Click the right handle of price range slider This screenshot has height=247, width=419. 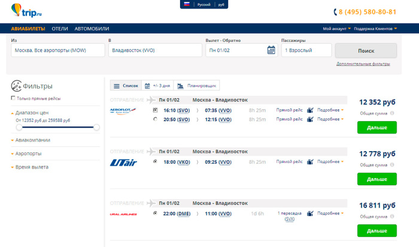coord(96,127)
